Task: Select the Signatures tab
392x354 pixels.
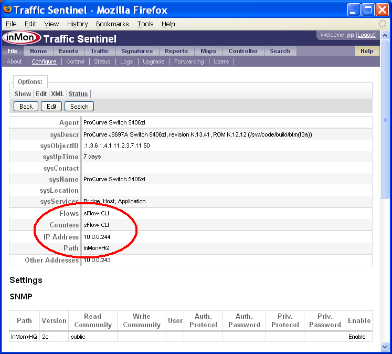Action: coord(136,51)
